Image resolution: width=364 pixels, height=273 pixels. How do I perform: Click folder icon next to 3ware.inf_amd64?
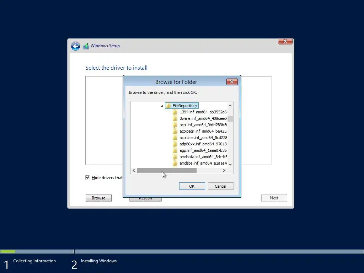click(x=175, y=118)
